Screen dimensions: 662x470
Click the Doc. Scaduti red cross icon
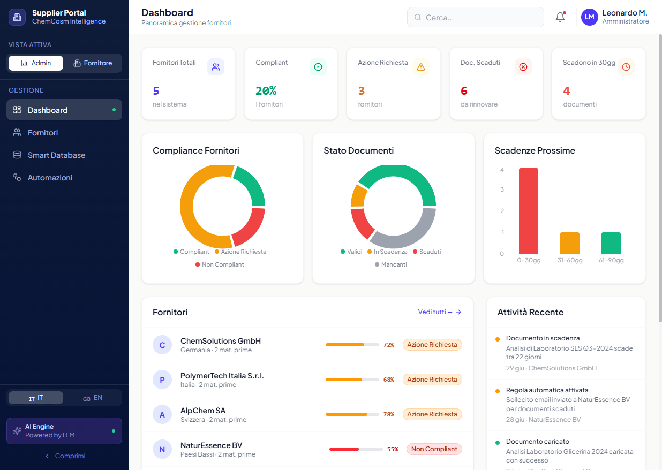tap(523, 67)
